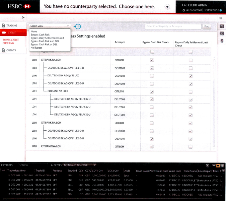This screenshot has width=226, height=201.
Task: Click the orange-highlighted window icon in FX Trades
Action: pyautogui.click(x=218, y=165)
